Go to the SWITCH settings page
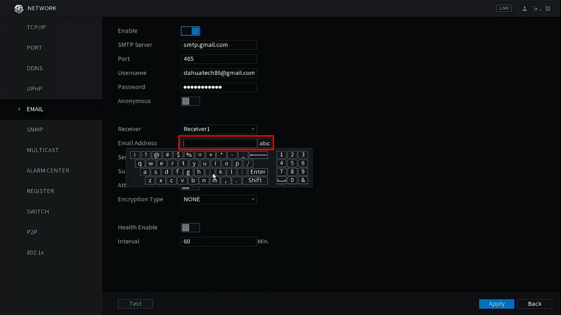Viewport: 561px width, 315px height. (x=51, y=212)
